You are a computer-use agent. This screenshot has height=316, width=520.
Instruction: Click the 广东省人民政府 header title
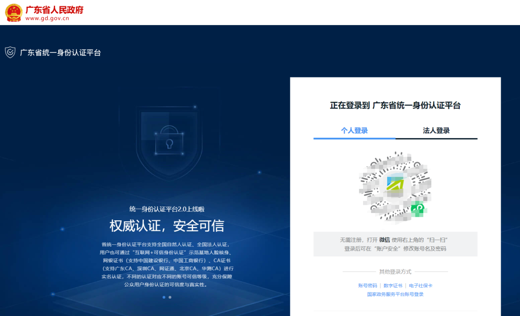click(54, 10)
